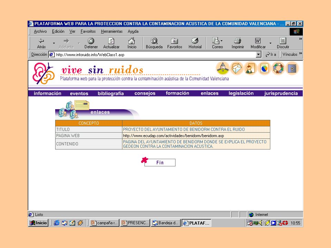Open the Modificar dropdown arrow

270,43
